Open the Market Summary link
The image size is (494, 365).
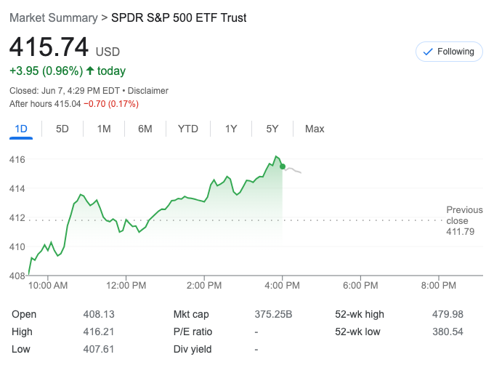(52, 17)
